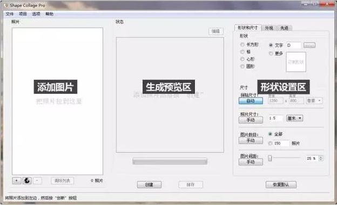This screenshot has width=337, height=205.
Task: Click the collage width field 1280
Action: pyautogui.click(x=275, y=101)
